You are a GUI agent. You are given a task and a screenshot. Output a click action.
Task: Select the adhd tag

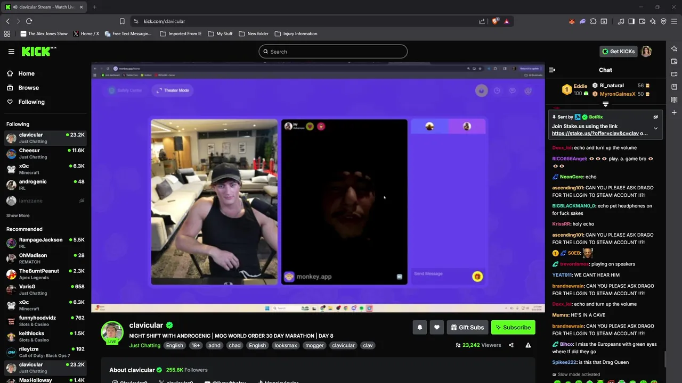[214, 345]
